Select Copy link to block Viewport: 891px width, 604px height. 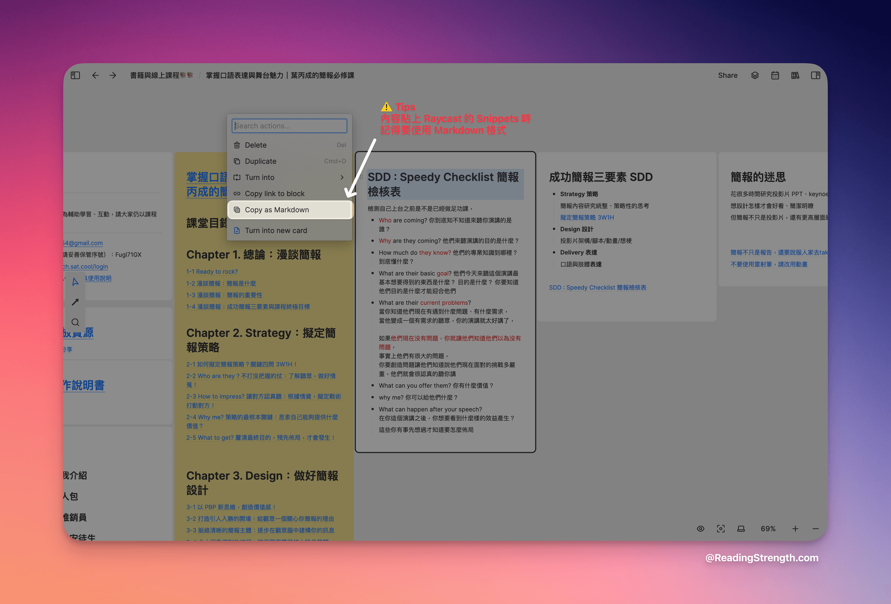[x=289, y=194]
